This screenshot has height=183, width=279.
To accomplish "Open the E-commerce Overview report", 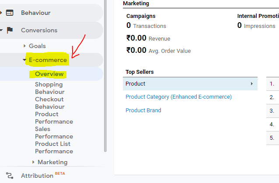I will pyautogui.click(x=49, y=74).
